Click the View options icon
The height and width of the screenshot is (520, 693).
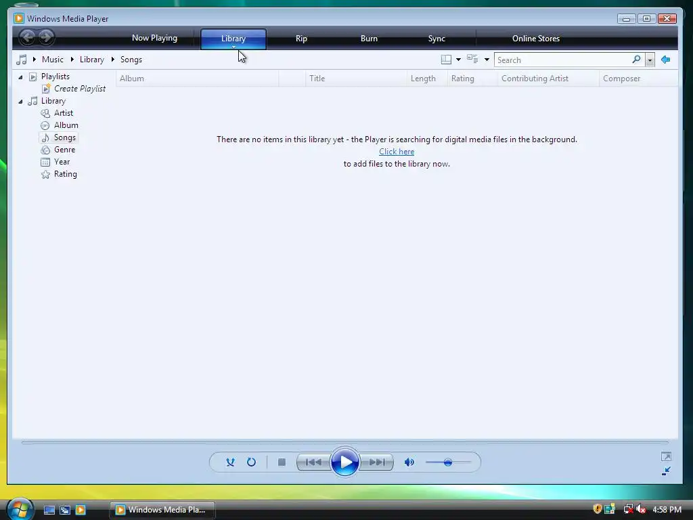(472, 60)
